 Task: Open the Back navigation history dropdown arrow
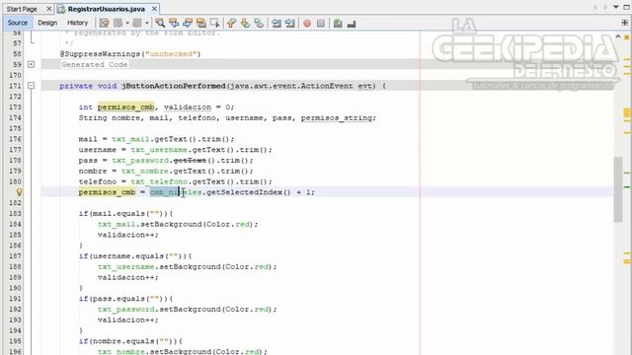pos(127,23)
